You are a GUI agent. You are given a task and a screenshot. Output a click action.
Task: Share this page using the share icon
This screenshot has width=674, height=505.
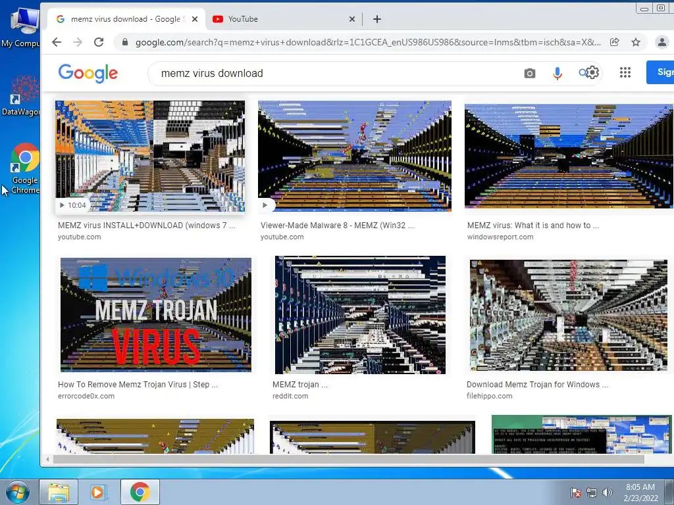[615, 42]
